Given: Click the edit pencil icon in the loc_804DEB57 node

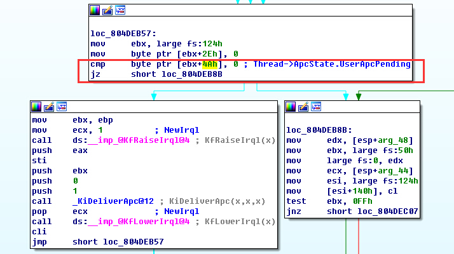Looking at the screenshot, I should tap(107, 10).
